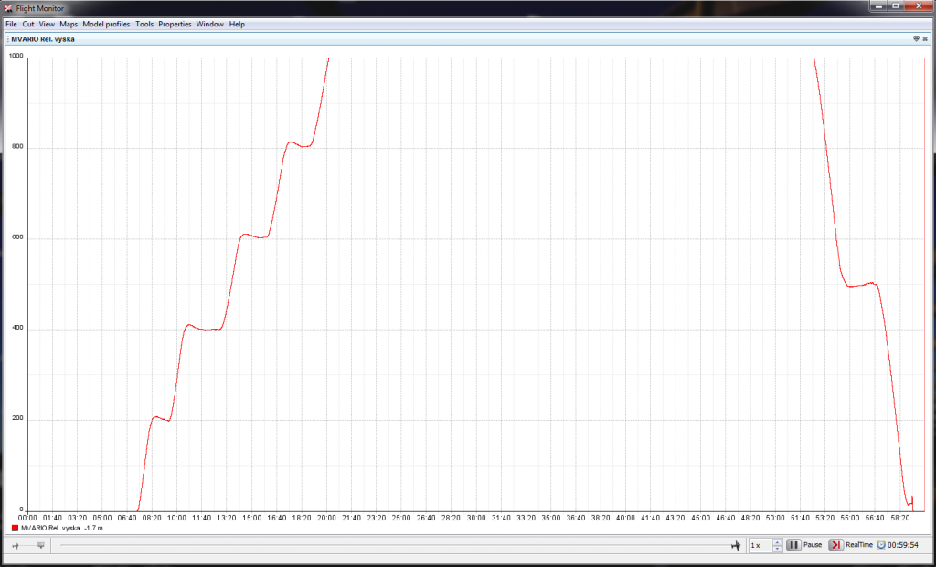Close the MVARIO Rel. vyska chart panel
Screen dimensions: 936x567
pyautogui.click(x=926, y=39)
